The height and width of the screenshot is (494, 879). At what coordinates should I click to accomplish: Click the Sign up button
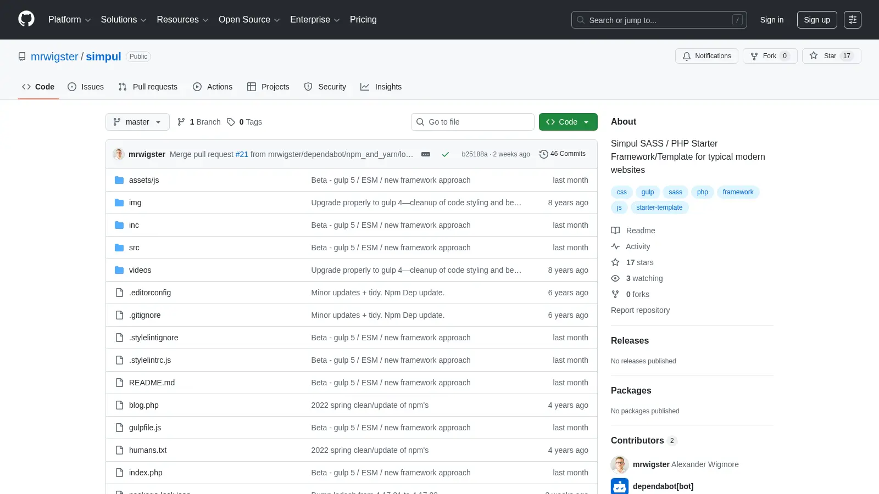[x=817, y=20]
